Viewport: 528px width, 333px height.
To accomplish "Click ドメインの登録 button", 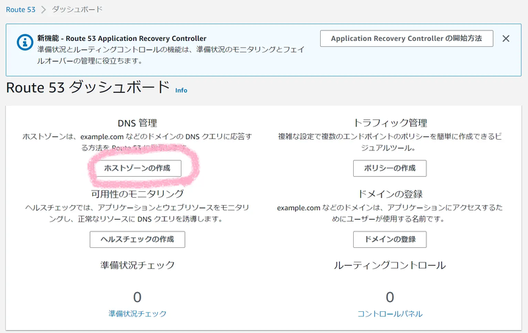I will pos(389,239).
